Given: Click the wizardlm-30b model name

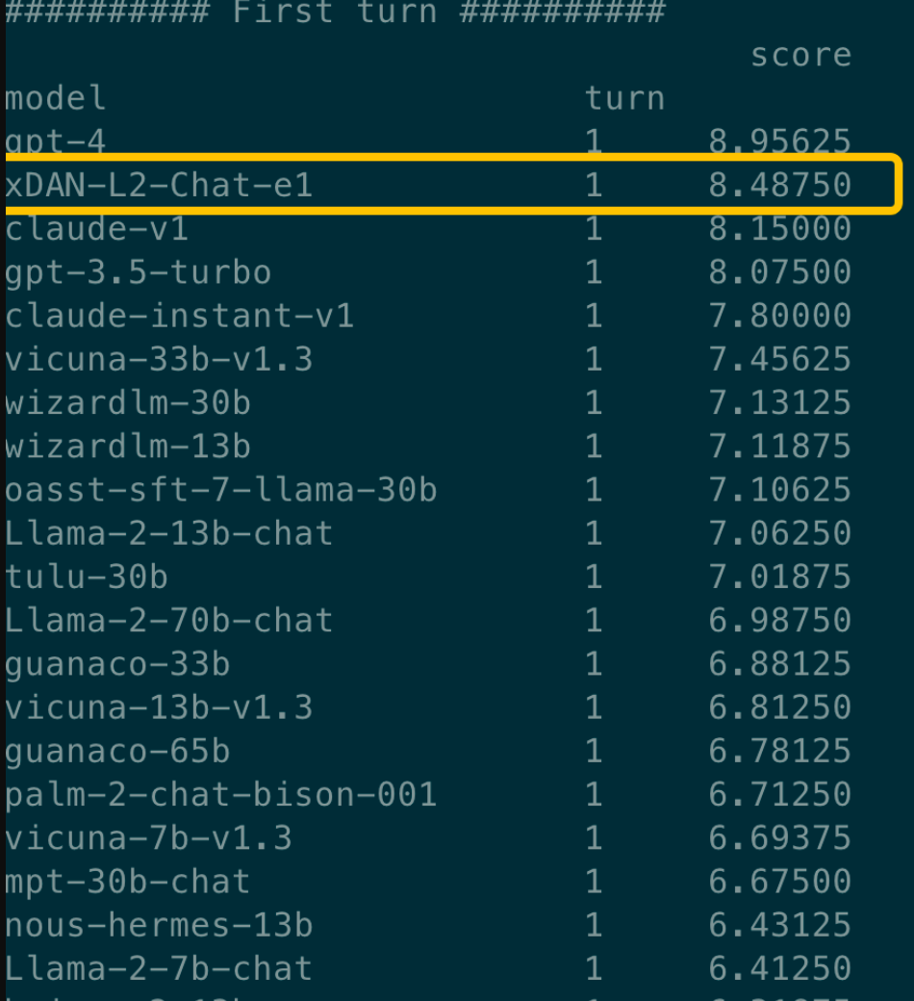Looking at the screenshot, I should click(128, 402).
